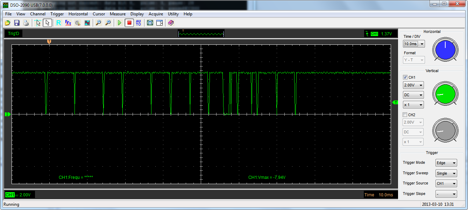Enable the CH2 checkbox
The height and width of the screenshot is (210, 468).
click(x=405, y=115)
